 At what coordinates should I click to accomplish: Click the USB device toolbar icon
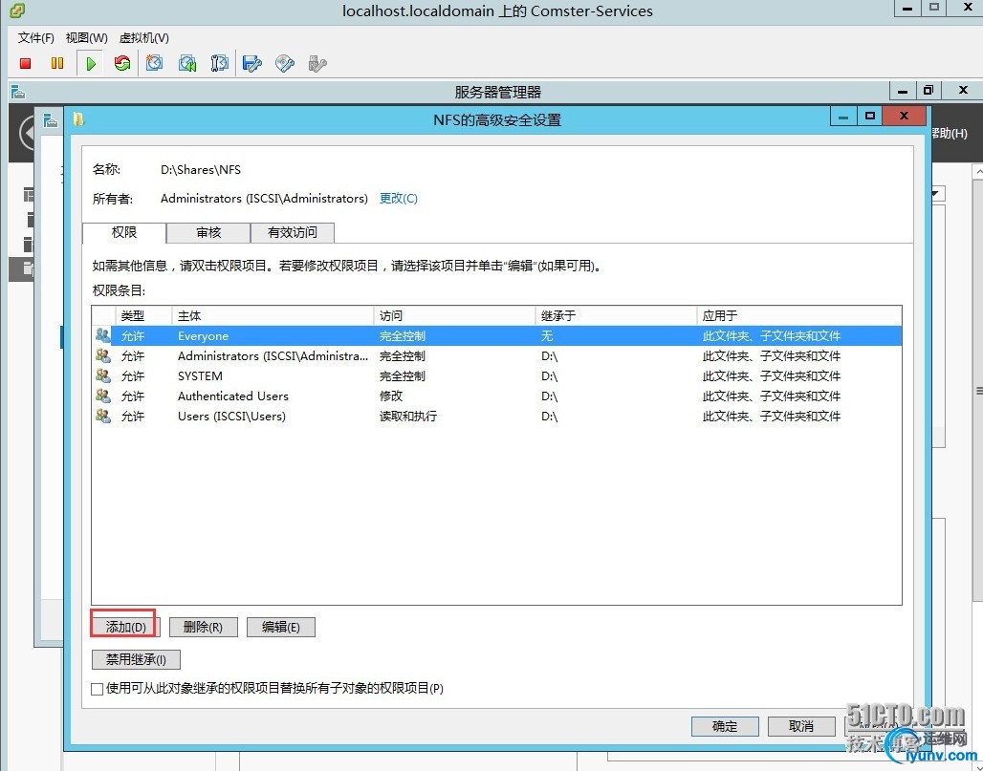(x=317, y=63)
